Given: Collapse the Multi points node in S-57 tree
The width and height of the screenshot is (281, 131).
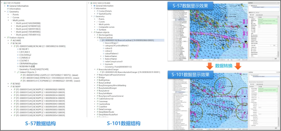Looking at the screenshot, I should (x=9, y=20).
